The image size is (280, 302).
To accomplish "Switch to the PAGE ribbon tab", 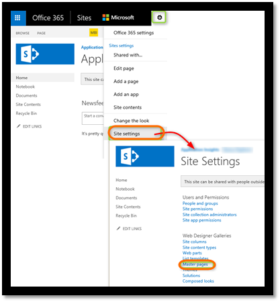I will (x=41, y=33).
